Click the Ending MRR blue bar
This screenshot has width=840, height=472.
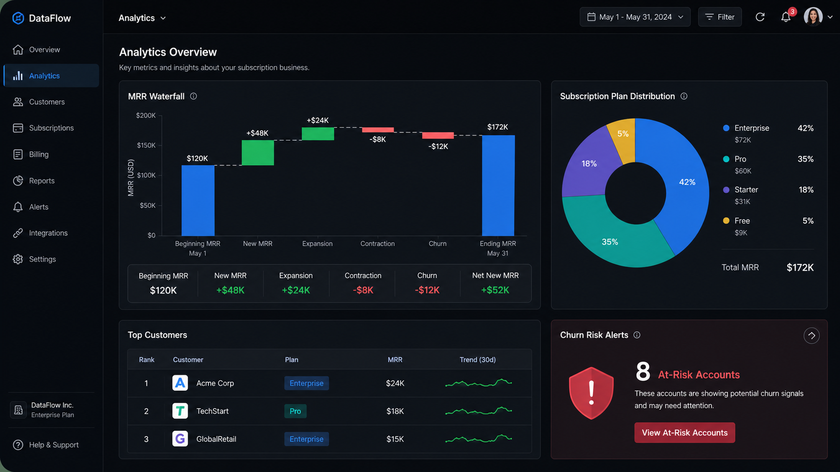498,186
